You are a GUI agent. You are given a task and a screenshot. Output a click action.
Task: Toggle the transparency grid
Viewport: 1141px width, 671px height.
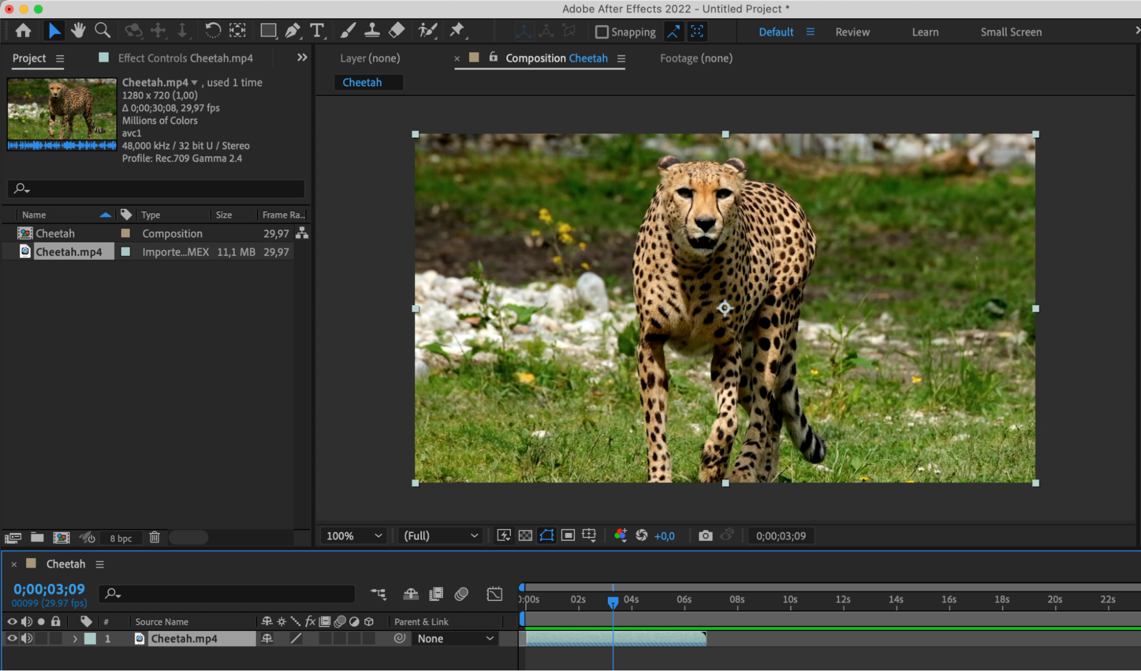point(525,536)
